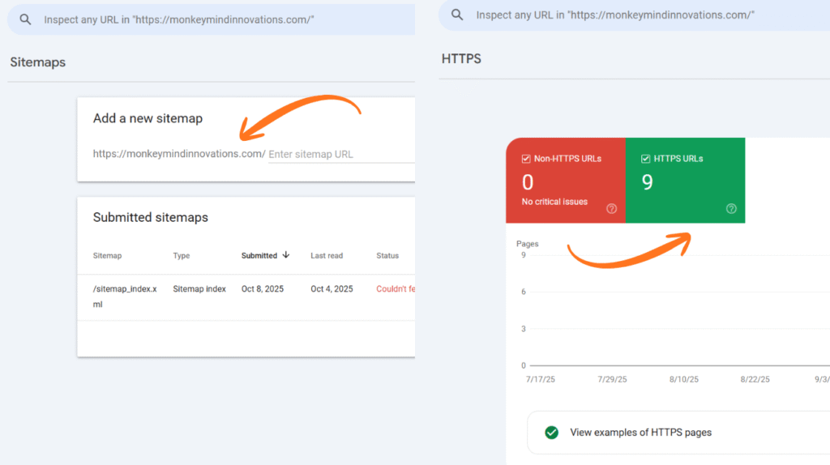Click the Status column header
This screenshot has width=830, height=465.
387,256
